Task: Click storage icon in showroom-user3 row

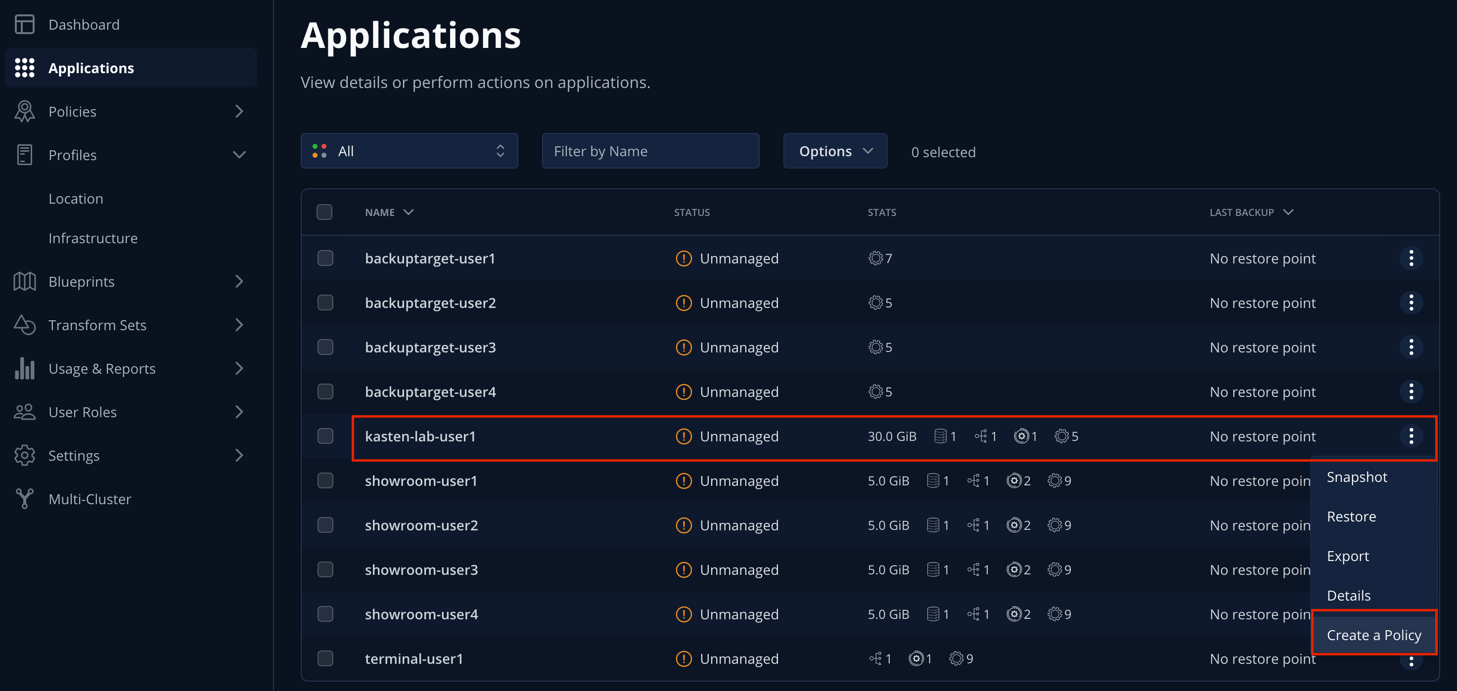Action: [933, 569]
